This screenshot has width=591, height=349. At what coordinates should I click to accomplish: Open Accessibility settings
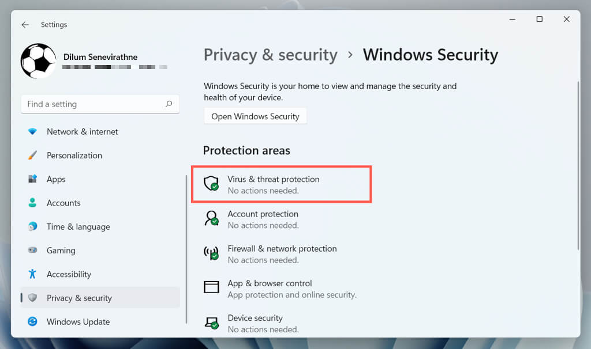[69, 274]
